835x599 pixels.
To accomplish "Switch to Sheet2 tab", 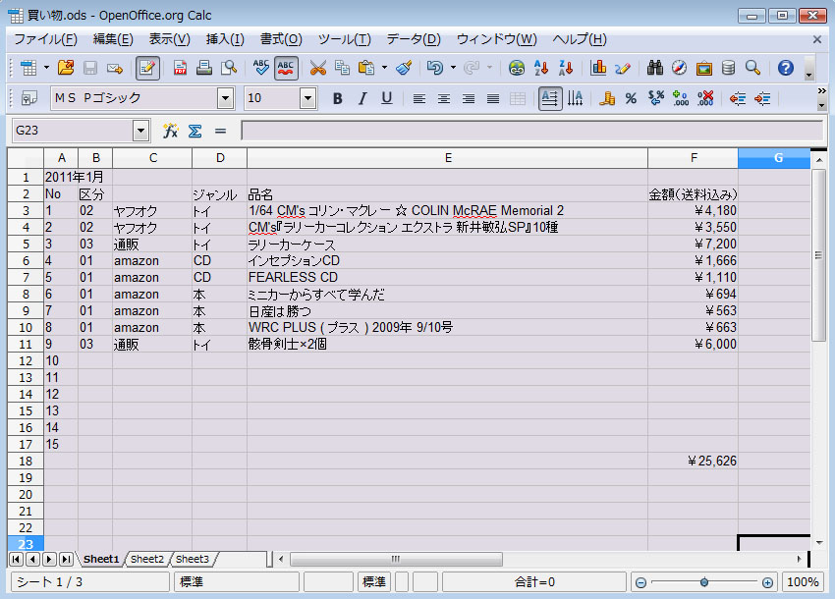I will pyautogui.click(x=147, y=559).
